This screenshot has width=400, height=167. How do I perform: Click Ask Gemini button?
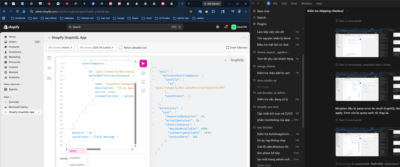(x=212, y=4)
